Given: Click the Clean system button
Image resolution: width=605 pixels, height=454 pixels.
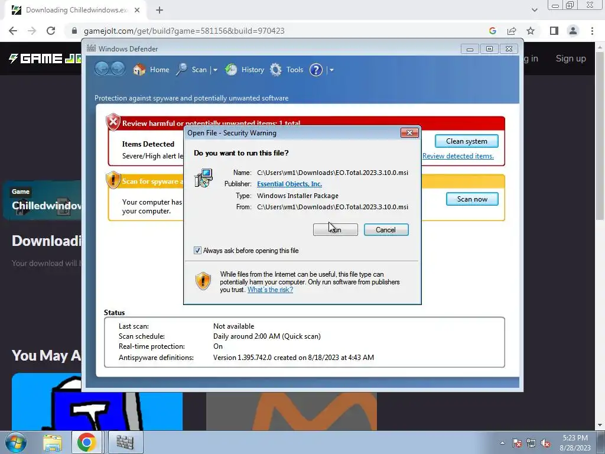Looking at the screenshot, I should (467, 141).
